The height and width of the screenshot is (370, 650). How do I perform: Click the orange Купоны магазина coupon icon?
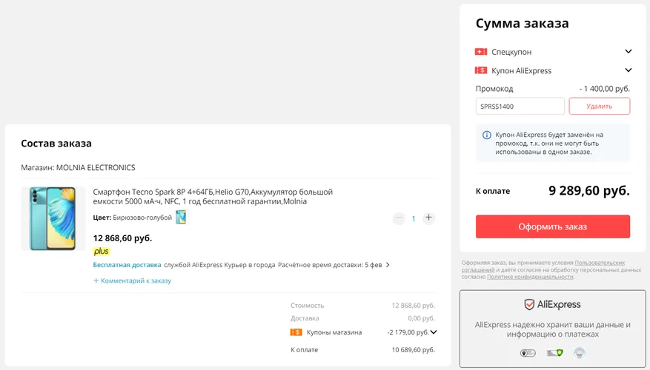coord(296,332)
